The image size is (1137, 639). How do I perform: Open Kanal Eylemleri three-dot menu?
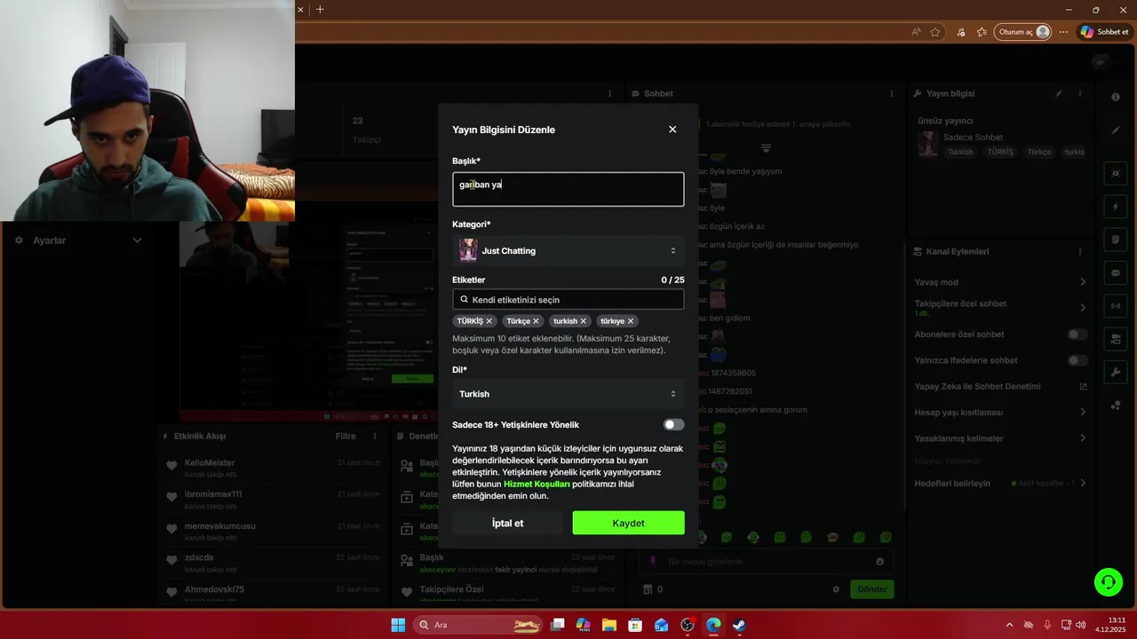(x=1080, y=252)
